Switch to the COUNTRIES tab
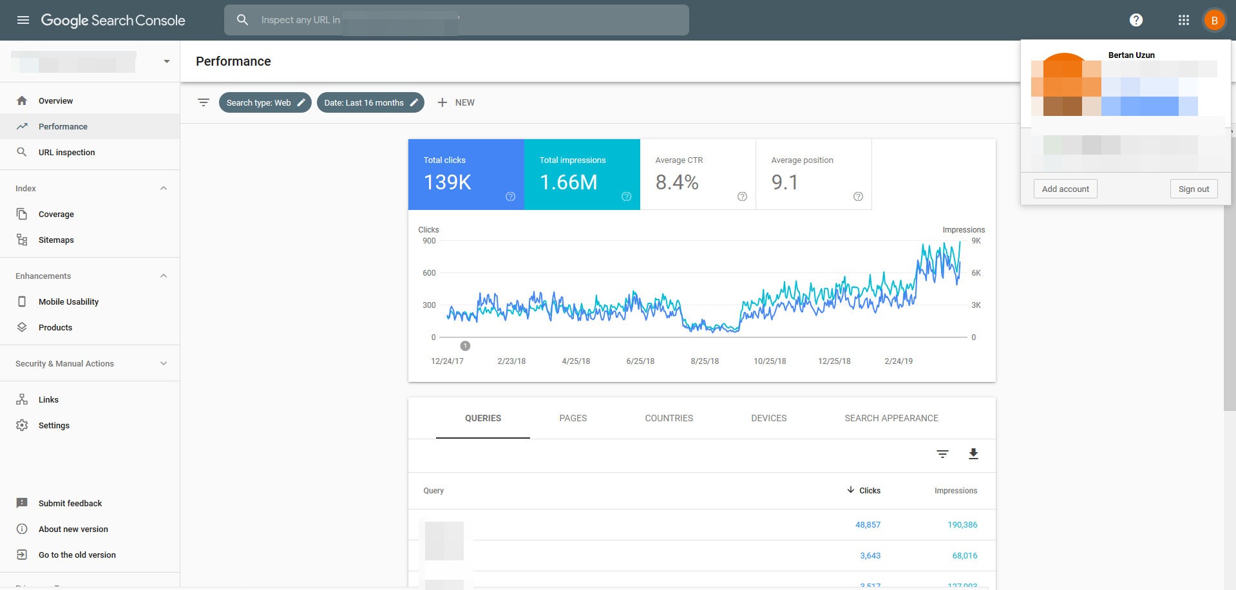 669,418
